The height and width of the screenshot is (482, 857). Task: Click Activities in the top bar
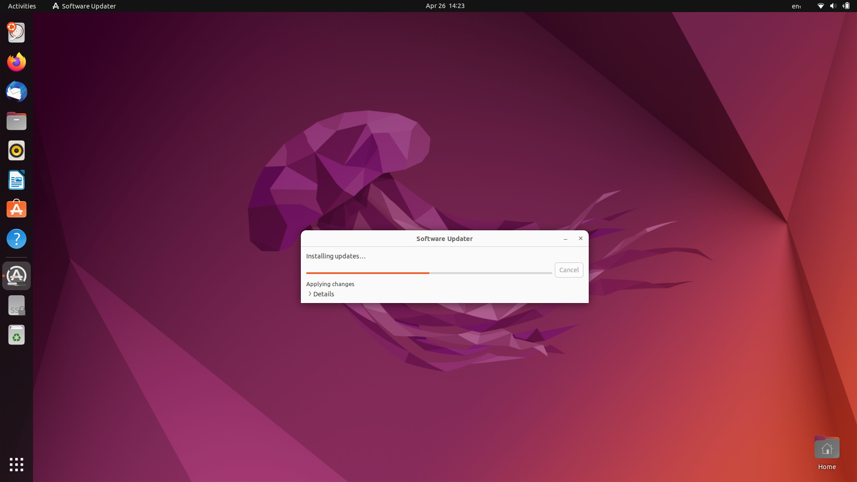22,6
